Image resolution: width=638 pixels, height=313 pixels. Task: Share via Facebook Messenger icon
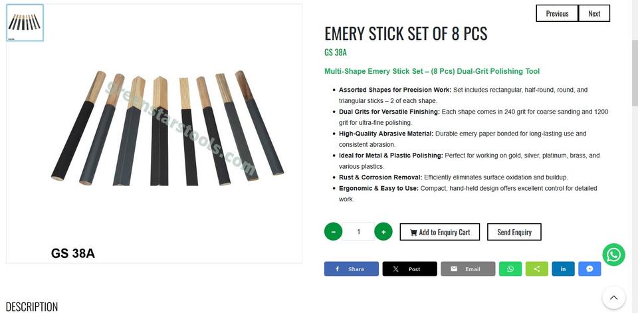coord(589,269)
